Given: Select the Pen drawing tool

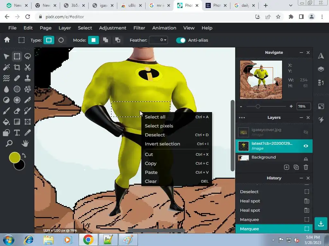Looking at the screenshot, I should [x=28, y=100].
